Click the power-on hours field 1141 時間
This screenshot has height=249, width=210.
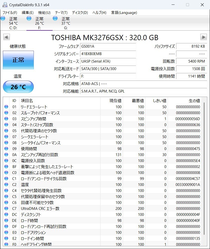192,76
